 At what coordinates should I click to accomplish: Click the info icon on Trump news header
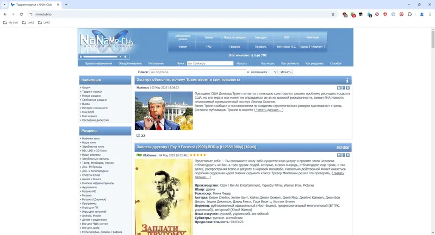point(347,80)
